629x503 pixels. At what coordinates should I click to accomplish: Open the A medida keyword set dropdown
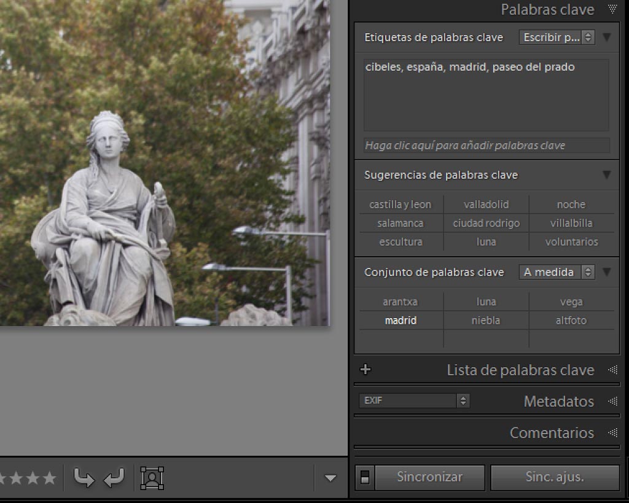pos(557,272)
